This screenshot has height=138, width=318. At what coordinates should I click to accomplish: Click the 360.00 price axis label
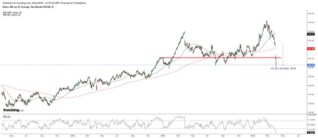tap(311, 14)
